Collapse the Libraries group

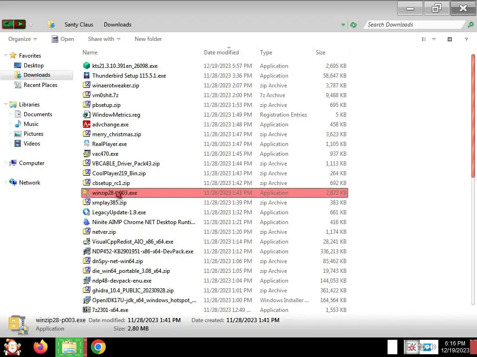pyautogui.click(x=6, y=105)
